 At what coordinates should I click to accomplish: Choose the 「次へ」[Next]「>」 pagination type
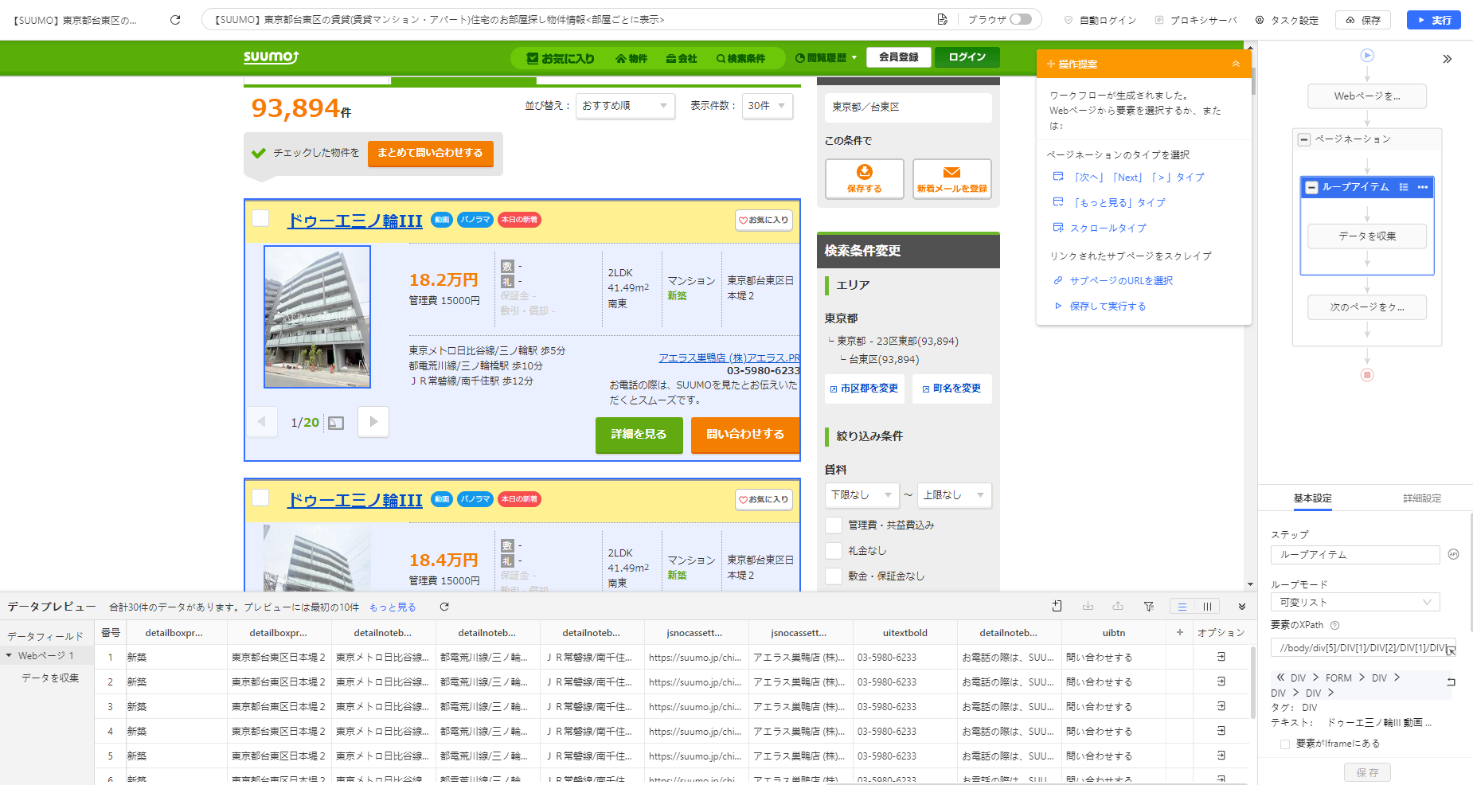point(1139,178)
